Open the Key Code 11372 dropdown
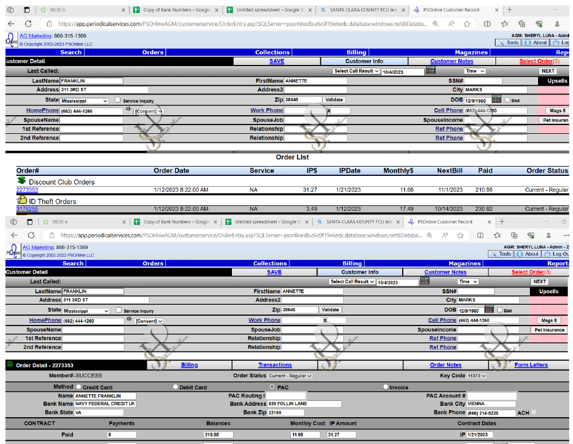 [477, 376]
